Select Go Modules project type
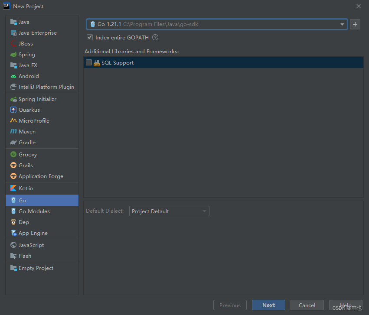 [42, 211]
